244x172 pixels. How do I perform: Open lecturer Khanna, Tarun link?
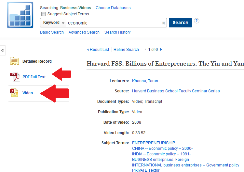145,81
